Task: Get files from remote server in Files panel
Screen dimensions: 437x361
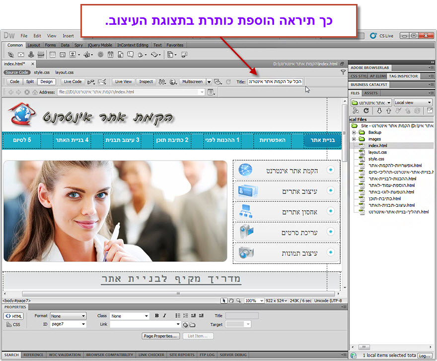Action: [x=379, y=110]
